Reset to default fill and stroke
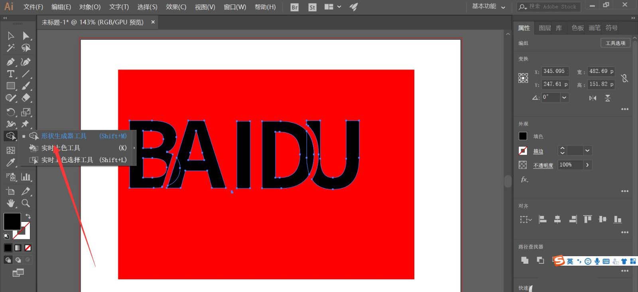Screen dimensions: 638x292 click(x=6, y=236)
